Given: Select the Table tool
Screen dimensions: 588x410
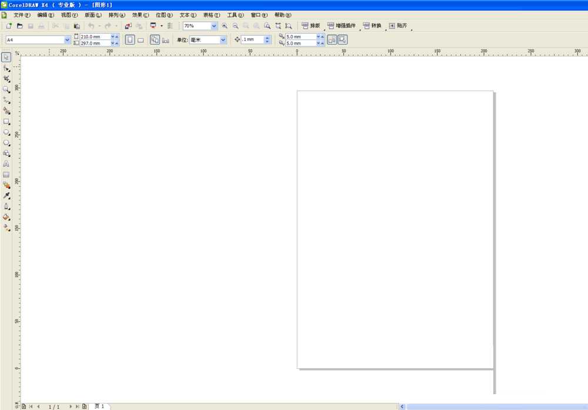Looking at the screenshot, I should tap(6, 174).
